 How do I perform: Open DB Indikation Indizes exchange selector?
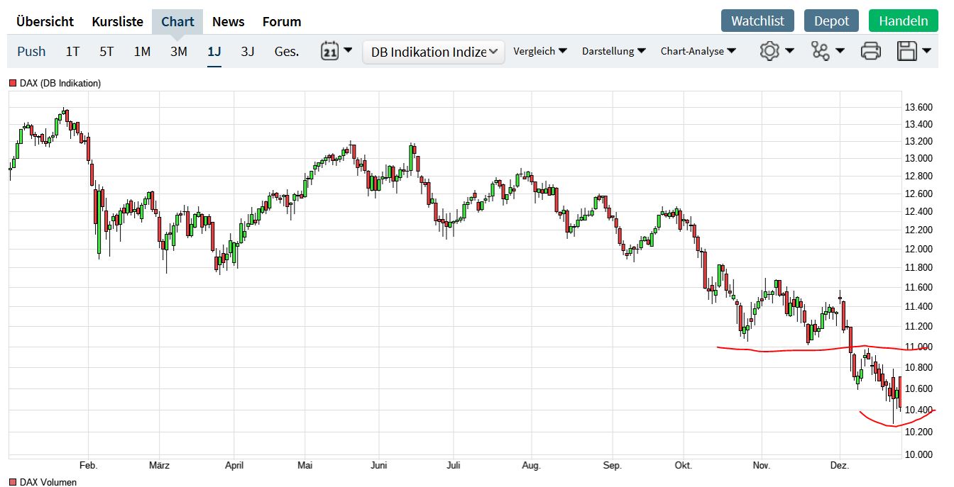click(434, 52)
